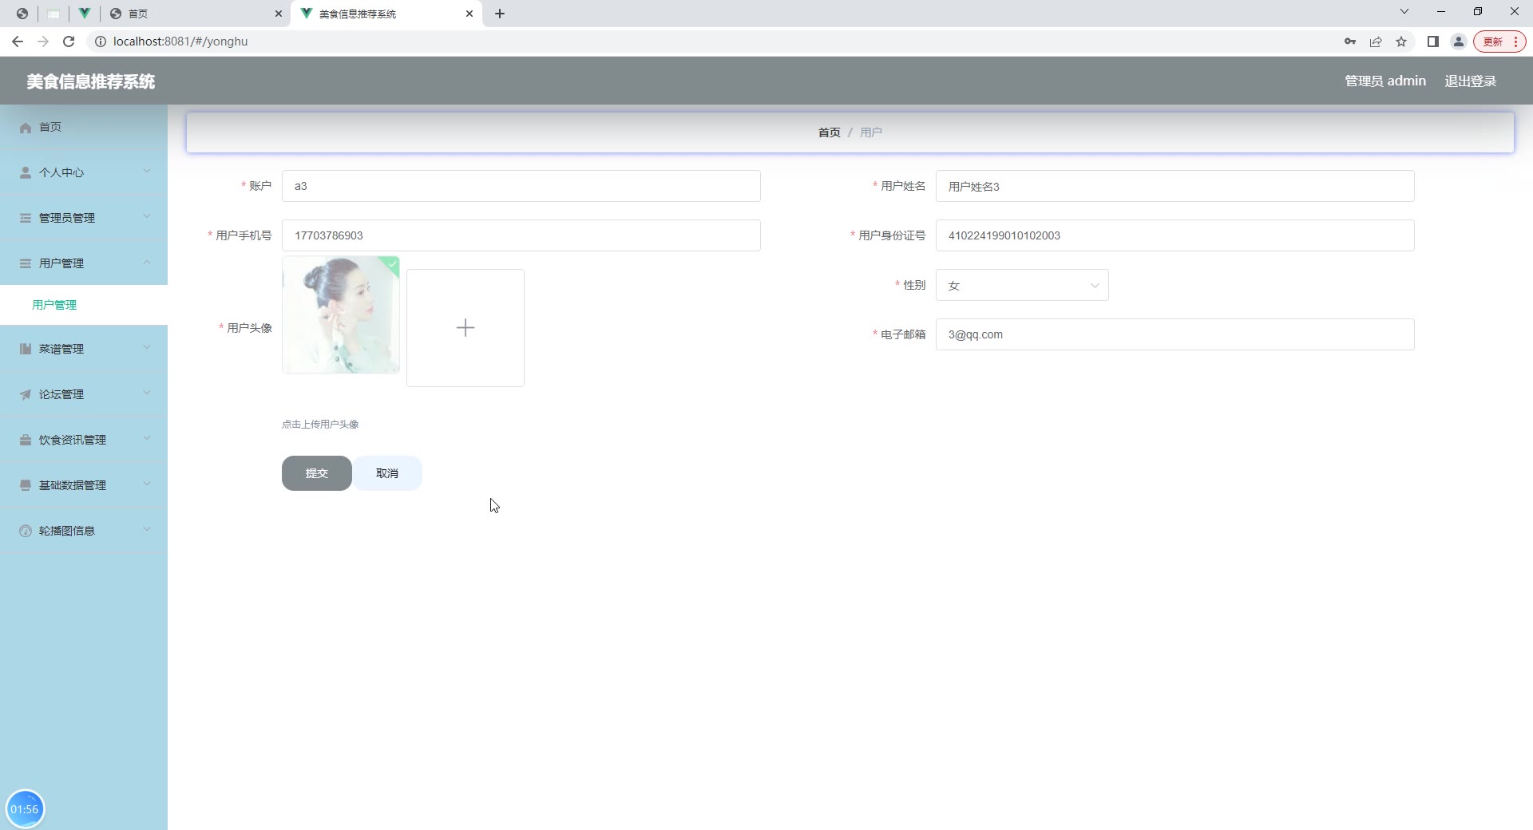Click the browser address bar URL
This screenshot has height=830, width=1533.
180,41
